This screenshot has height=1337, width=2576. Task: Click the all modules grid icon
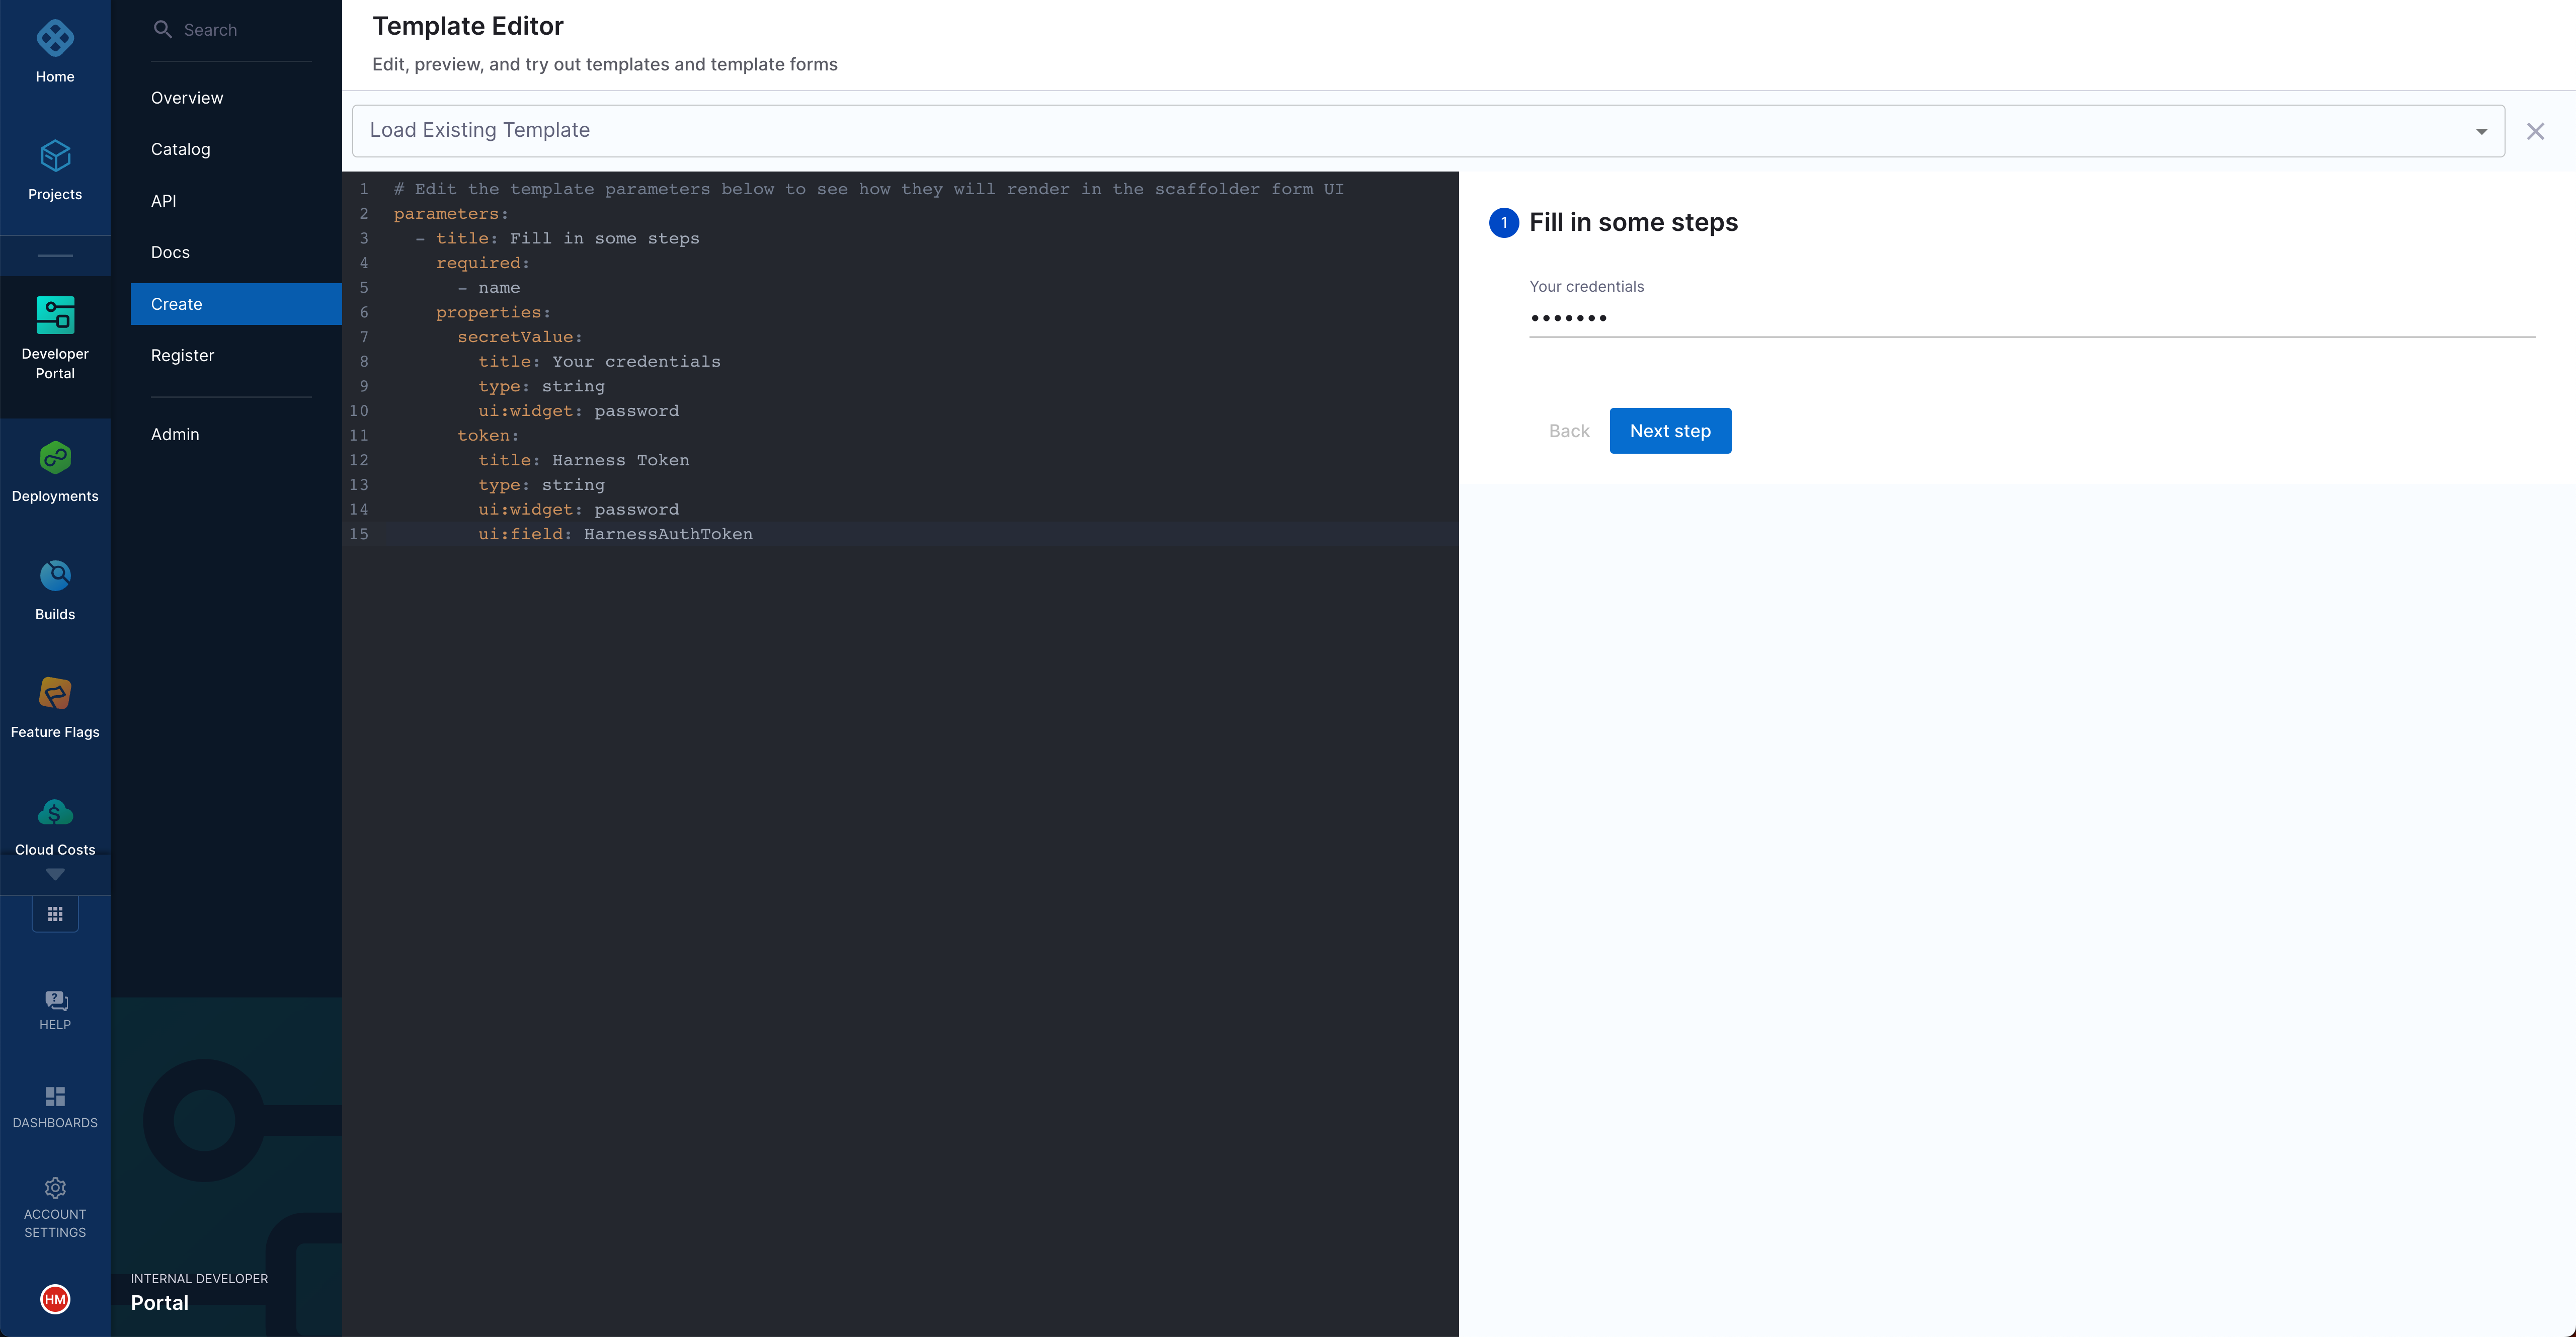(x=55, y=914)
